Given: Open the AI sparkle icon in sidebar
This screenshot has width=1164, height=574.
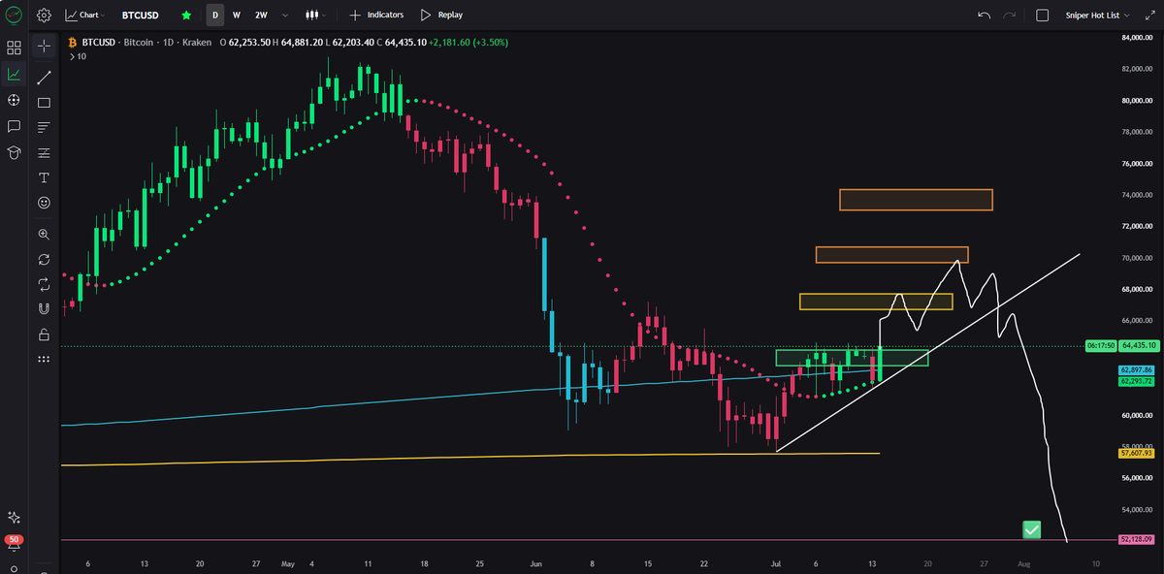Looking at the screenshot, I should click(14, 518).
